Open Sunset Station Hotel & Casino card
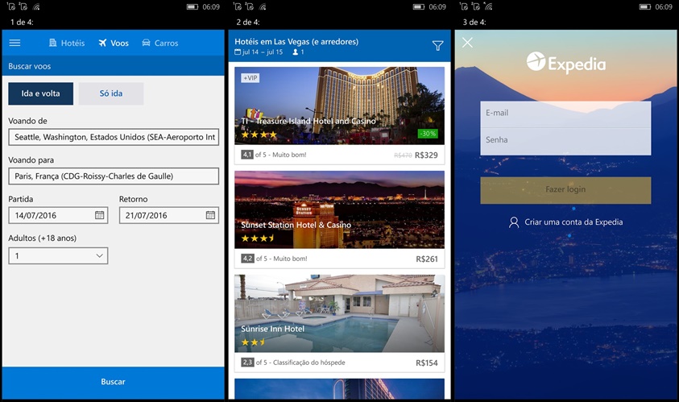Viewport: 679px width, 402px height. 340,220
